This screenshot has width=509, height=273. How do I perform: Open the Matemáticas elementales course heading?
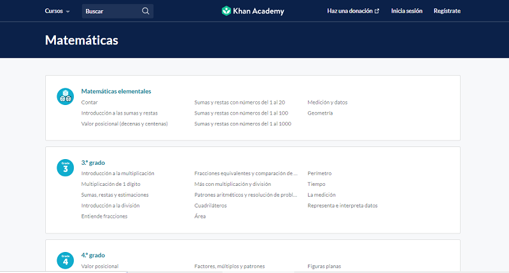(116, 91)
